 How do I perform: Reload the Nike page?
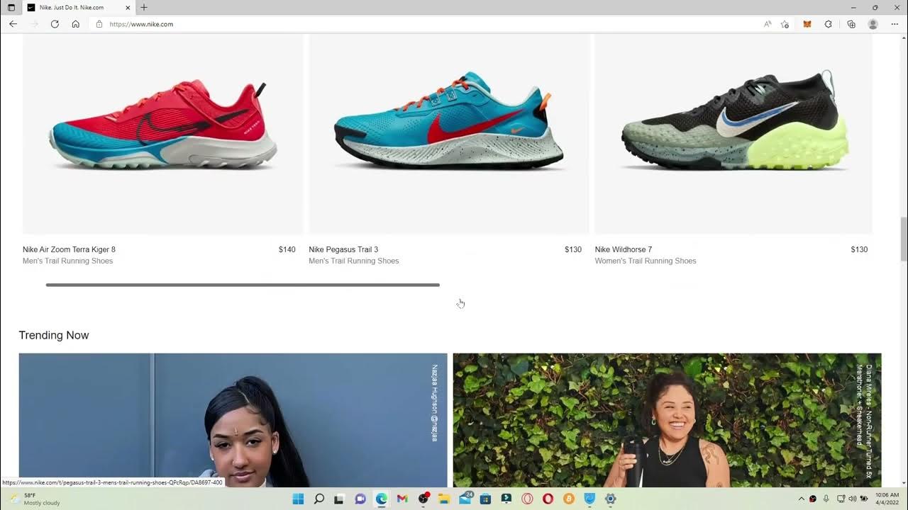[x=55, y=24]
